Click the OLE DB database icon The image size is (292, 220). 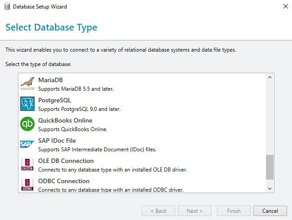(x=27, y=164)
